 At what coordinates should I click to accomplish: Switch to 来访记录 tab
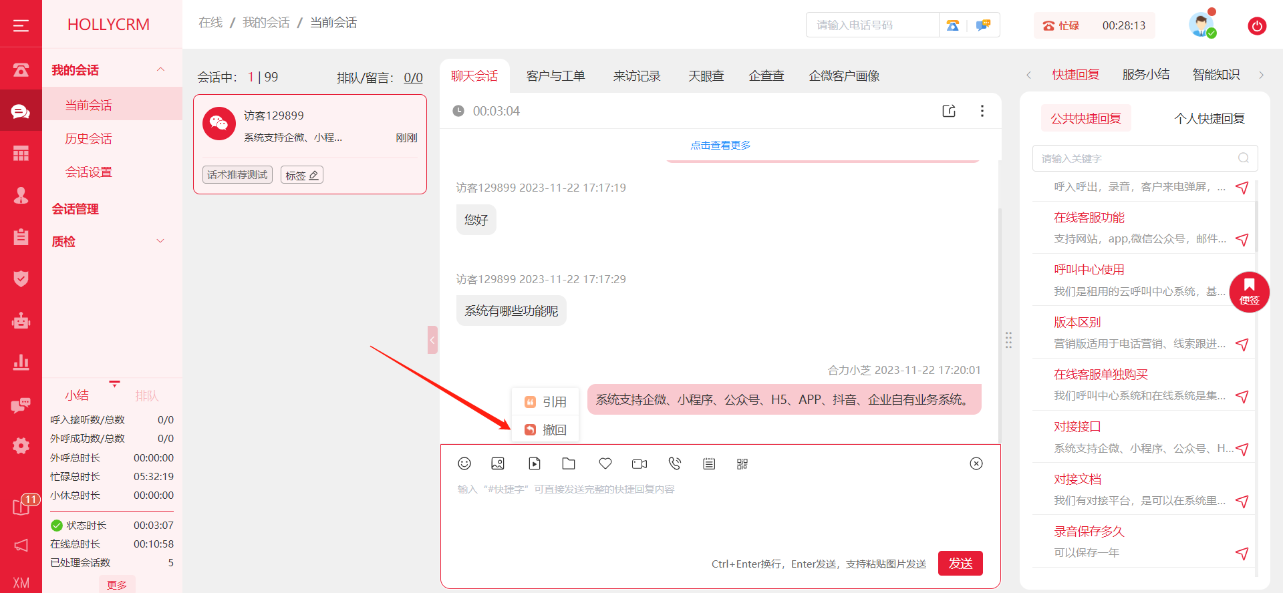[x=637, y=76]
